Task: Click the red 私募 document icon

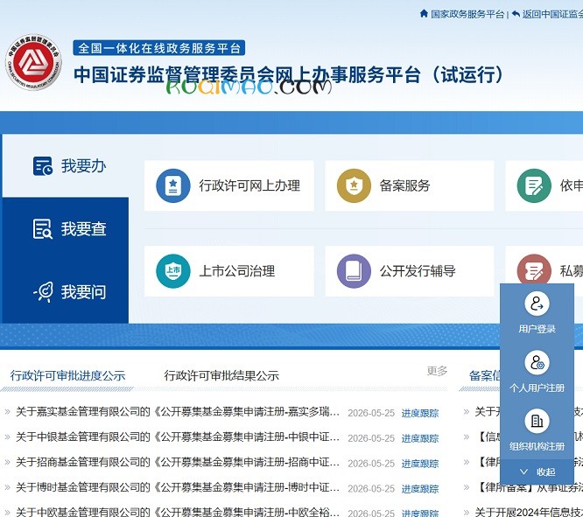Action: click(x=534, y=269)
